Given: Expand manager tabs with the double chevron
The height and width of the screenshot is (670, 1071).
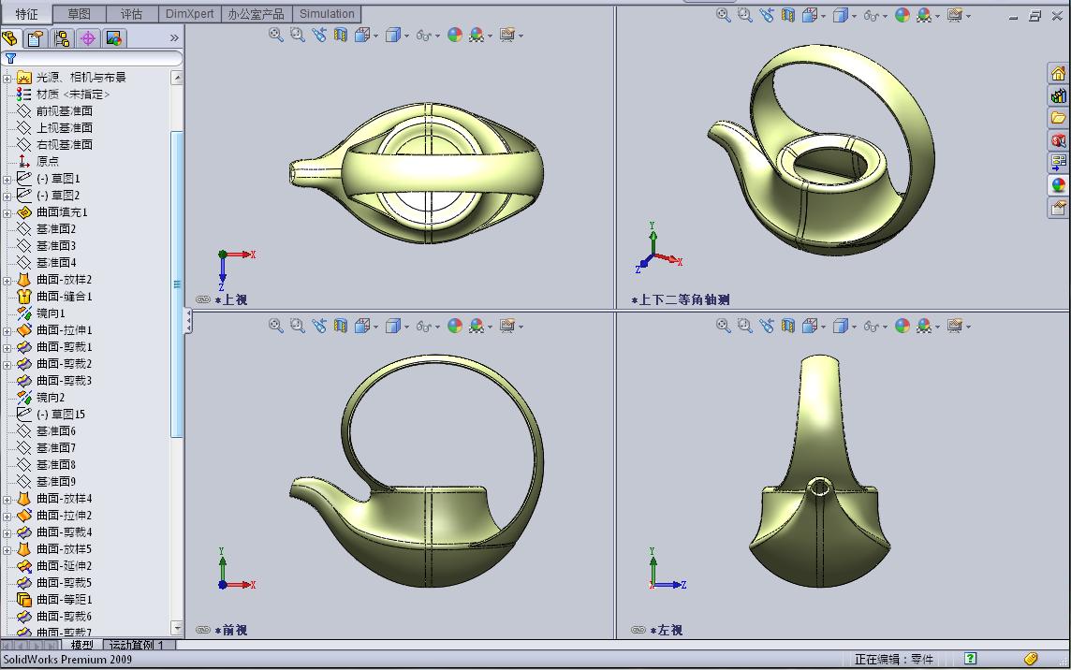Looking at the screenshot, I should pos(174,38).
